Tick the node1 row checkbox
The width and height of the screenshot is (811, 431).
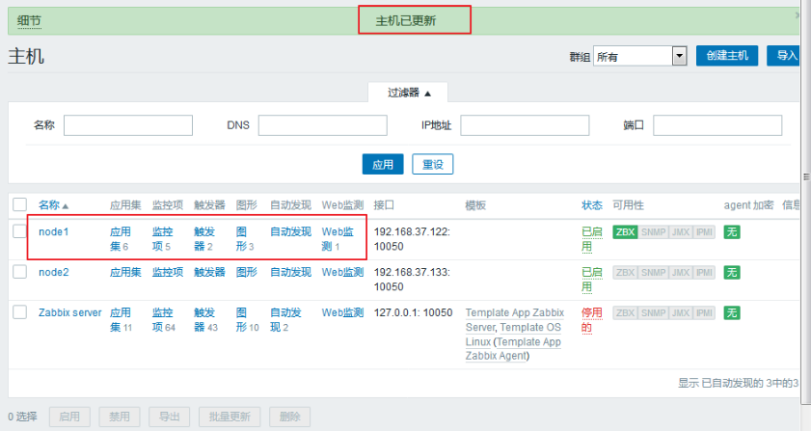pyautogui.click(x=19, y=230)
